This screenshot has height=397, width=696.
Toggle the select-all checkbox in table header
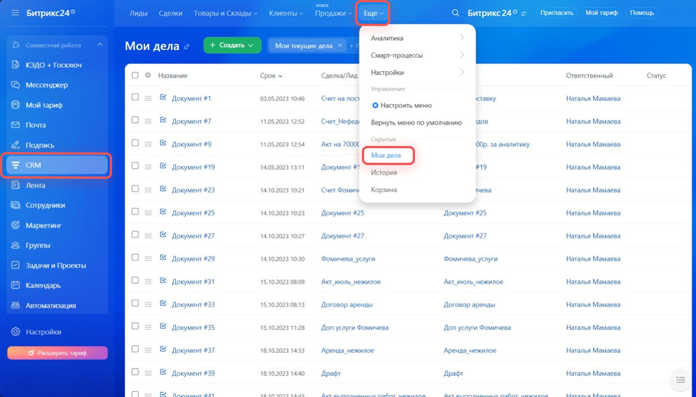tap(135, 75)
